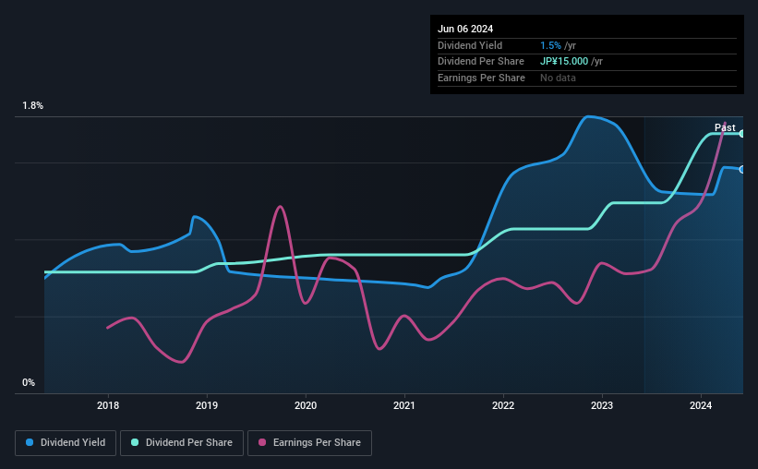The height and width of the screenshot is (469, 758).
Task: Click the Dividend Per Share endpoint marker
Action: tap(742, 134)
